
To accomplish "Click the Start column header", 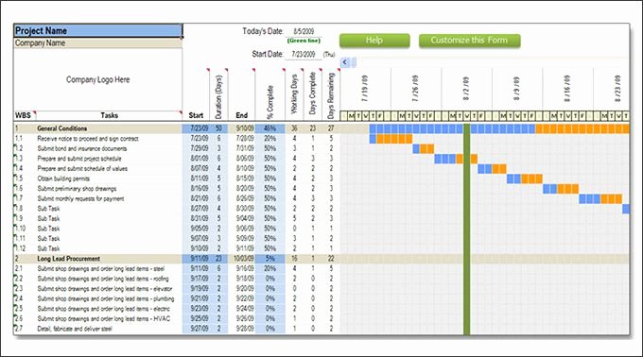I will click(x=196, y=115).
